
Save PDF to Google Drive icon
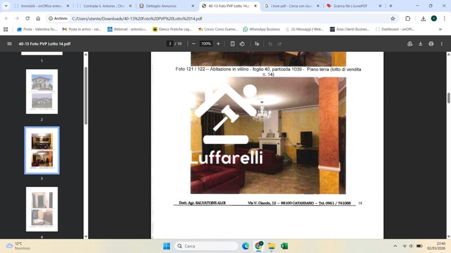pyautogui.click(x=410, y=44)
